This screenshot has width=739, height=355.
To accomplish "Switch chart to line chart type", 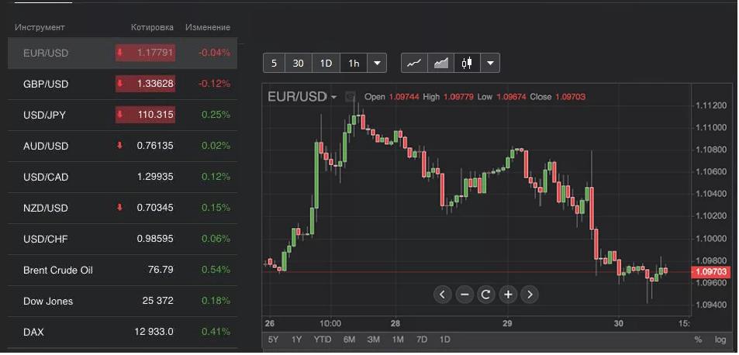I will (x=414, y=63).
